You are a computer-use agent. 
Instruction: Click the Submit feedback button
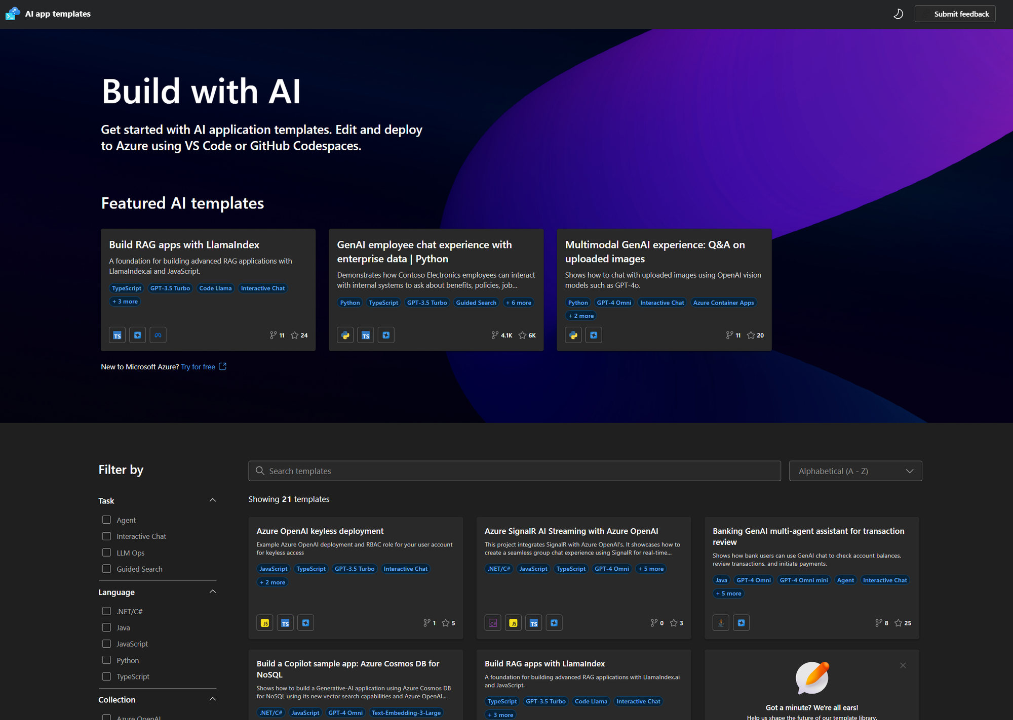point(955,14)
